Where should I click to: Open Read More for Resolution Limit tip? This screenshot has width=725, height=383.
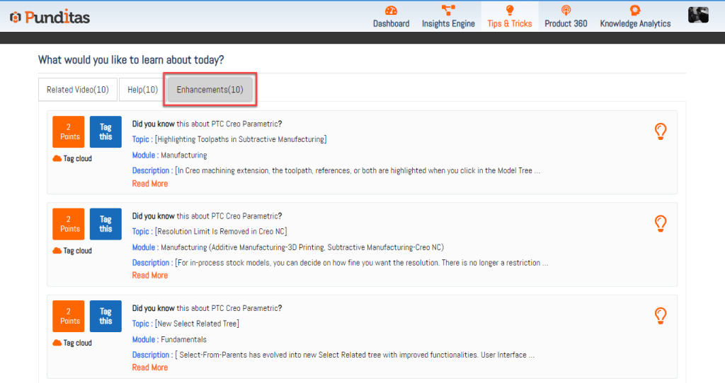pos(150,276)
